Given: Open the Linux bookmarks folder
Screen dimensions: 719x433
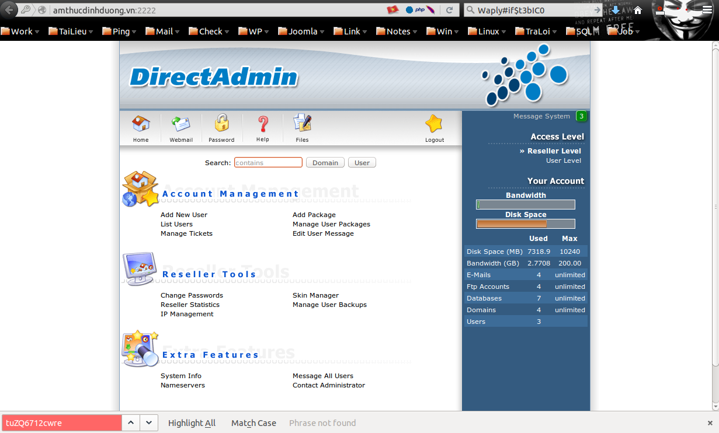Looking at the screenshot, I should 487,32.
